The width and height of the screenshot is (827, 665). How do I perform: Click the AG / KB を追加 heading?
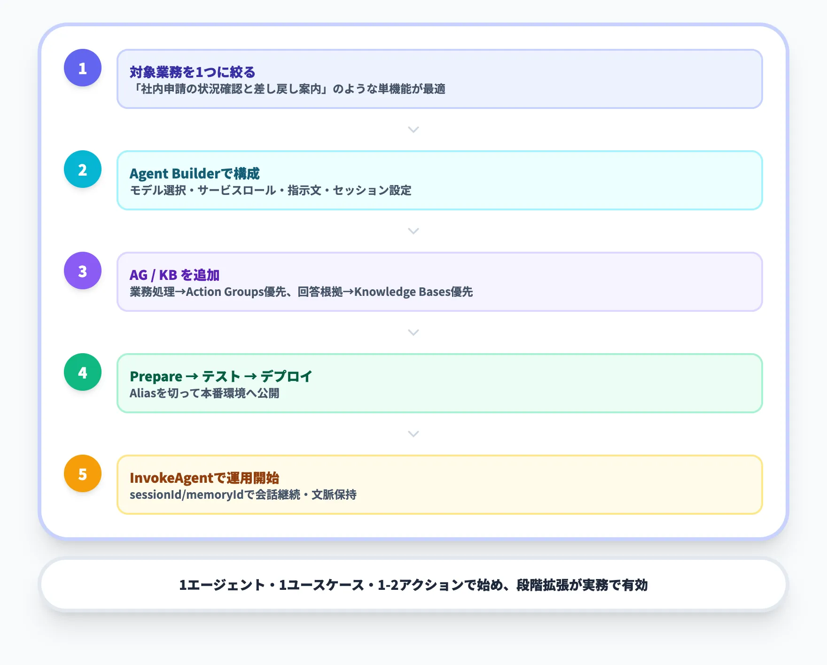click(175, 275)
